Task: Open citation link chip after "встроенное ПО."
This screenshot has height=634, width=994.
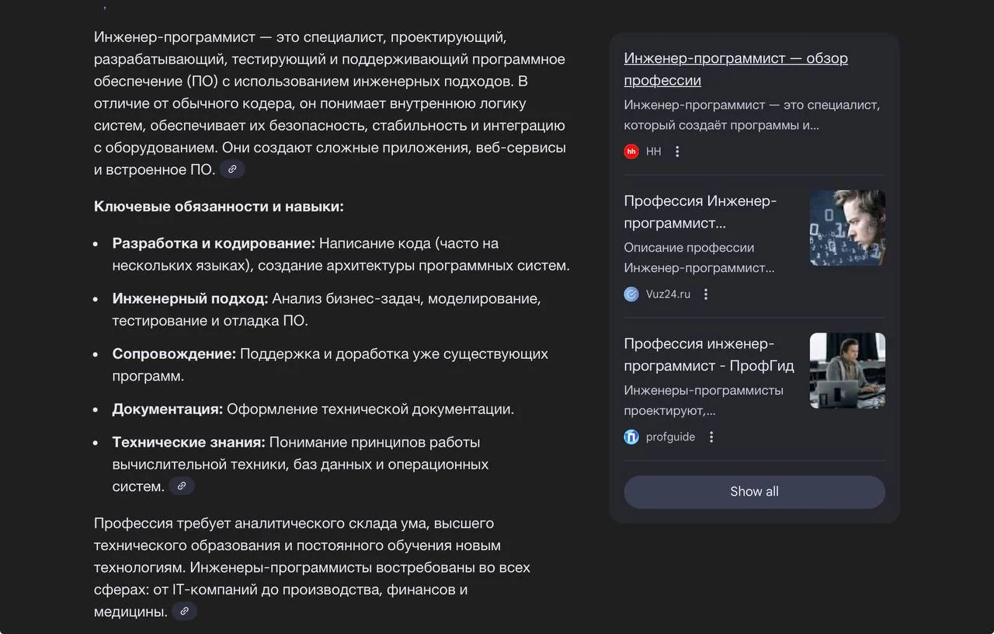Action: [x=232, y=169]
